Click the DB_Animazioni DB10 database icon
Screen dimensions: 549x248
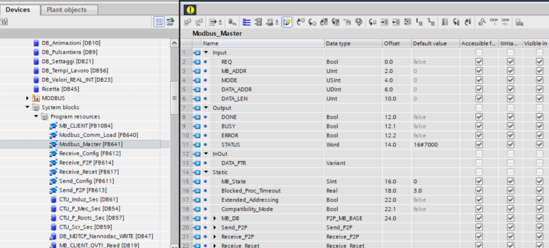point(36,43)
